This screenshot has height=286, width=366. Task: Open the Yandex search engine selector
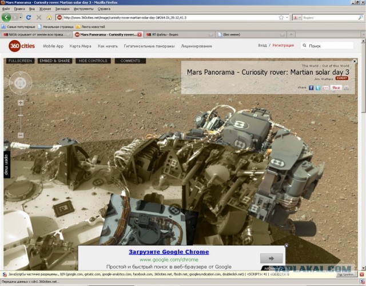[297, 18]
